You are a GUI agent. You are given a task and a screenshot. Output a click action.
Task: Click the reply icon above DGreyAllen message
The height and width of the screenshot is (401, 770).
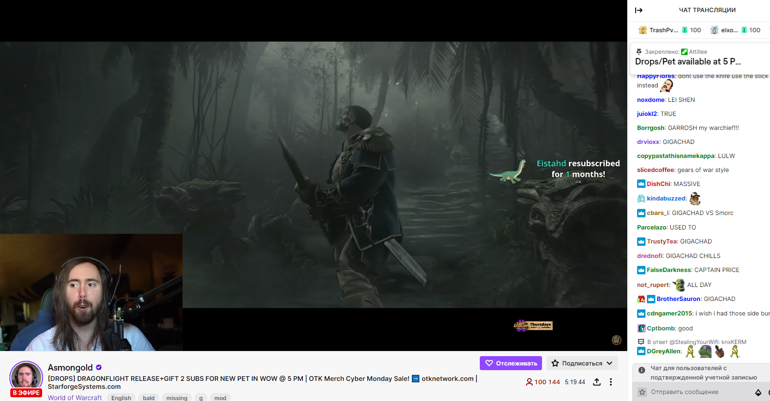tap(641, 342)
